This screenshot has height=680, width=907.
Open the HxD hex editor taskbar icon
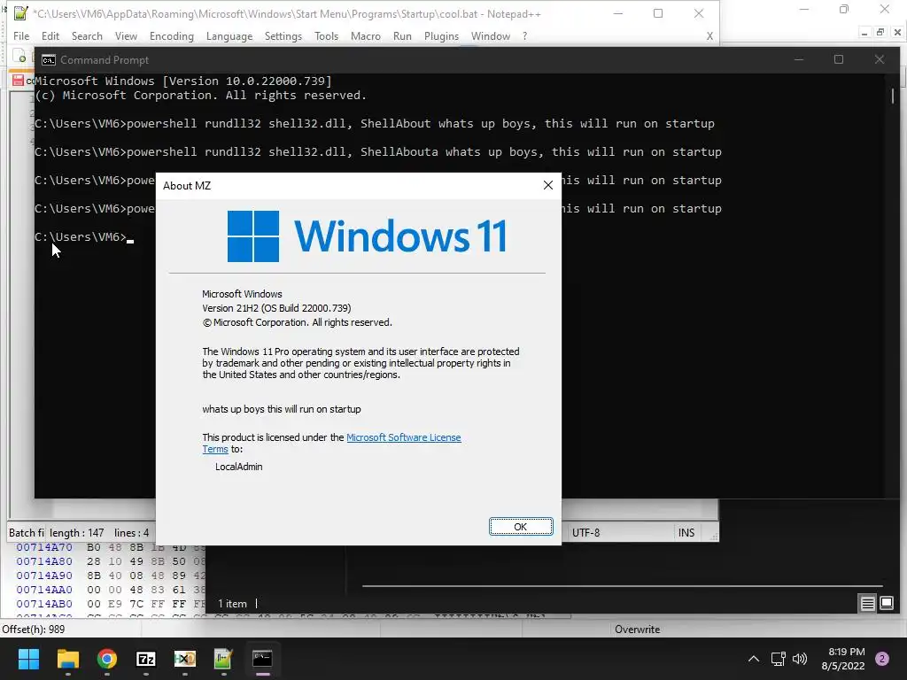coord(185,659)
